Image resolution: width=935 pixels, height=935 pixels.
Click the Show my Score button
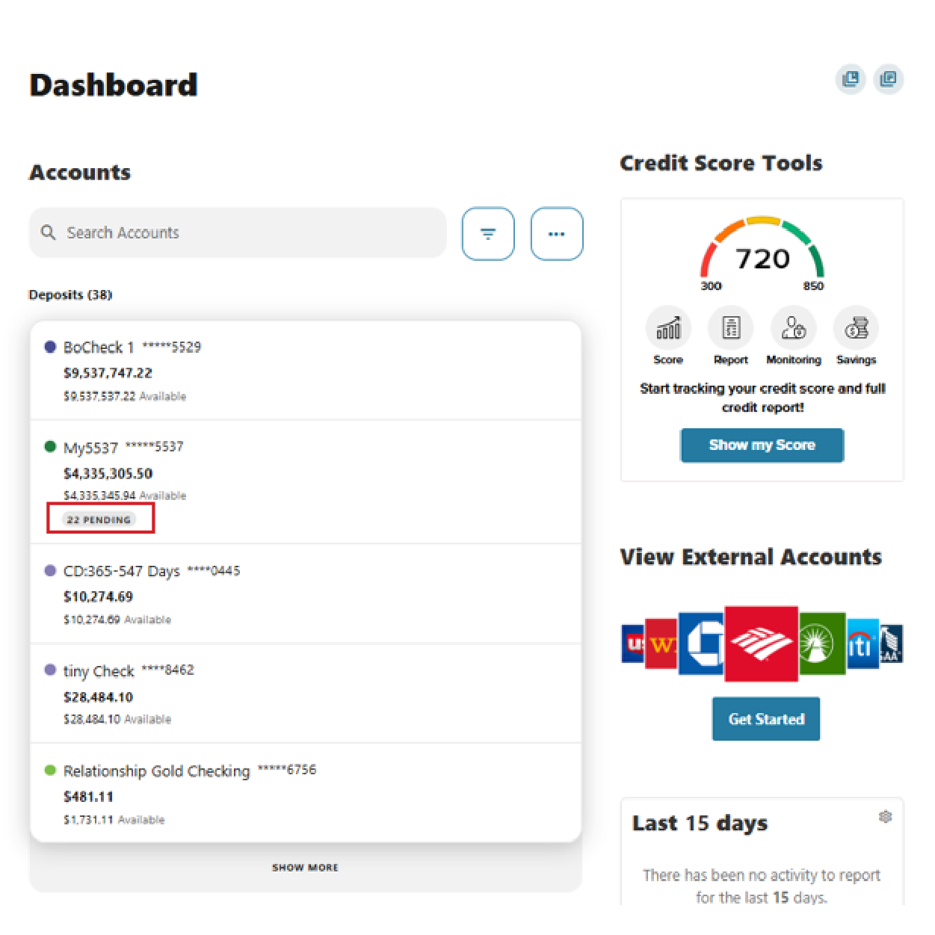[762, 445]
